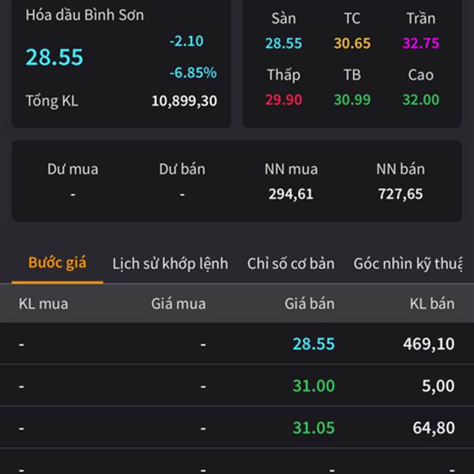Click the TB label
This screenshot has width=474, height=474.
point(352,75)
